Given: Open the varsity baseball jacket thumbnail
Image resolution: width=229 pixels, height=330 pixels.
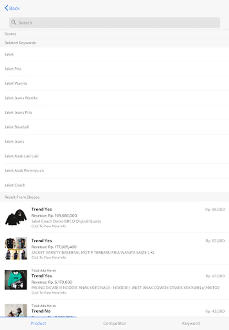Looking at the screenshot, I should point(16,249).
